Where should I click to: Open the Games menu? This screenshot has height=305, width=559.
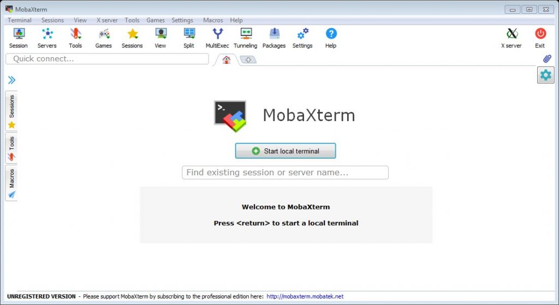pyautogui.click(x=156, y=20)
